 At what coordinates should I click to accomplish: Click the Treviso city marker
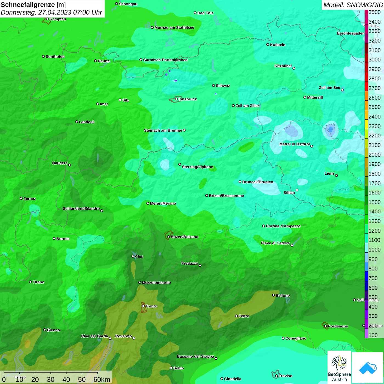pos(276,376)
